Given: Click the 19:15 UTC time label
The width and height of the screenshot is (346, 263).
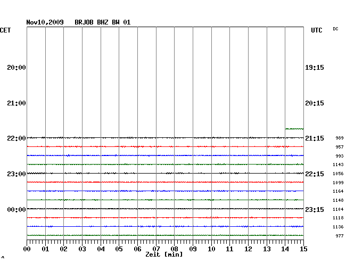Looking at the screenshot, I should pyautogui.click(x=315, y=68).
